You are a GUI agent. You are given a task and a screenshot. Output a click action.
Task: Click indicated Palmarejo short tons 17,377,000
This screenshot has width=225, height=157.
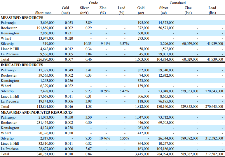click(46, 70)
